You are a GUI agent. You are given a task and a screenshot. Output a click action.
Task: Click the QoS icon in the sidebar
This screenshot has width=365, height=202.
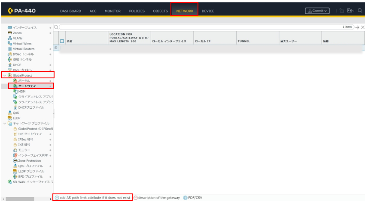[x=10, y=113]
